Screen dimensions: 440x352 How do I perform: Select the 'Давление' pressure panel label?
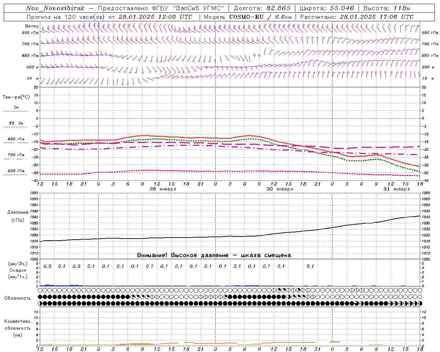18,212
